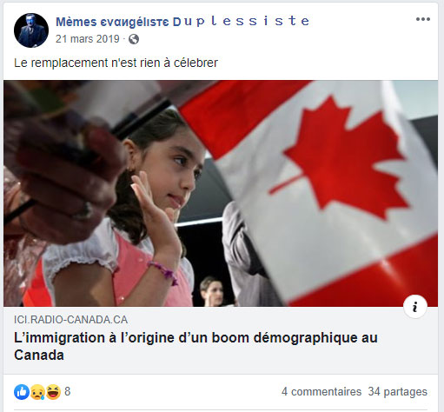Screen dimensions: 444x412
Task: Open the three-dots post options menu
Action: (422, 19)
